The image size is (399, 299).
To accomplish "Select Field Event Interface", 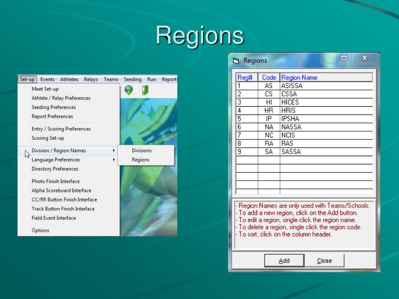I will click(x=54, y=218).
